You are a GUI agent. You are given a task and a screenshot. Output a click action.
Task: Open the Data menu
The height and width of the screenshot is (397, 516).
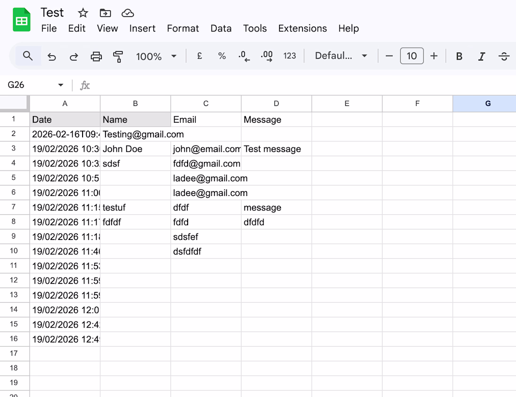(x=221, y=29)
